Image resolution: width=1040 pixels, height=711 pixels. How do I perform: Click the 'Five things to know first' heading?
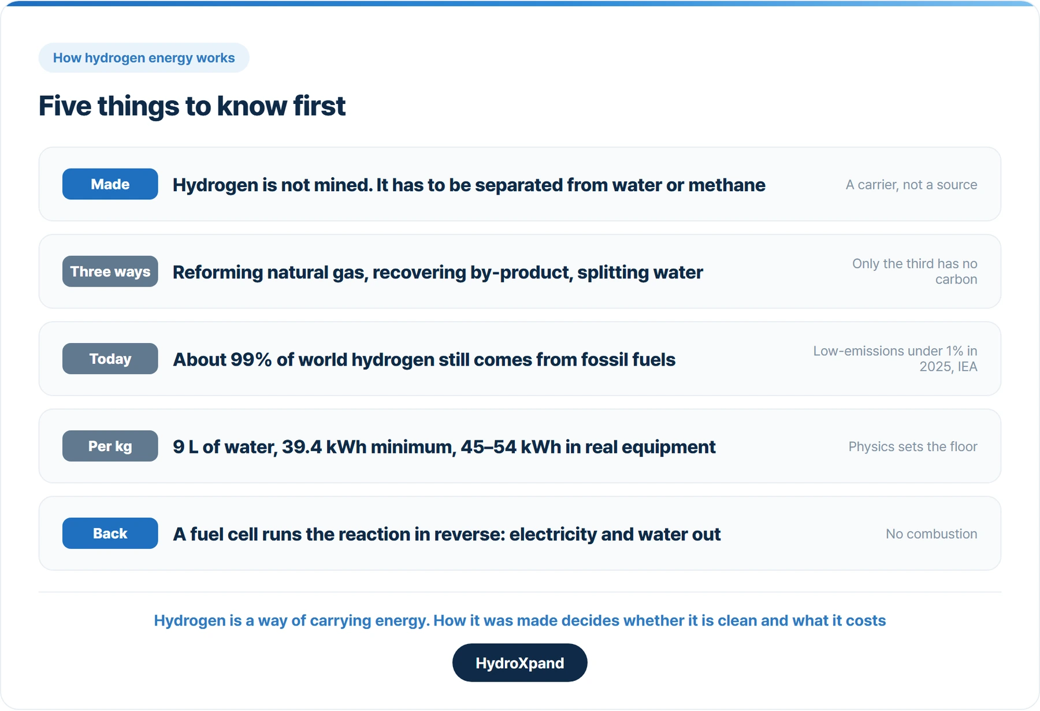(x=192, y=106)
